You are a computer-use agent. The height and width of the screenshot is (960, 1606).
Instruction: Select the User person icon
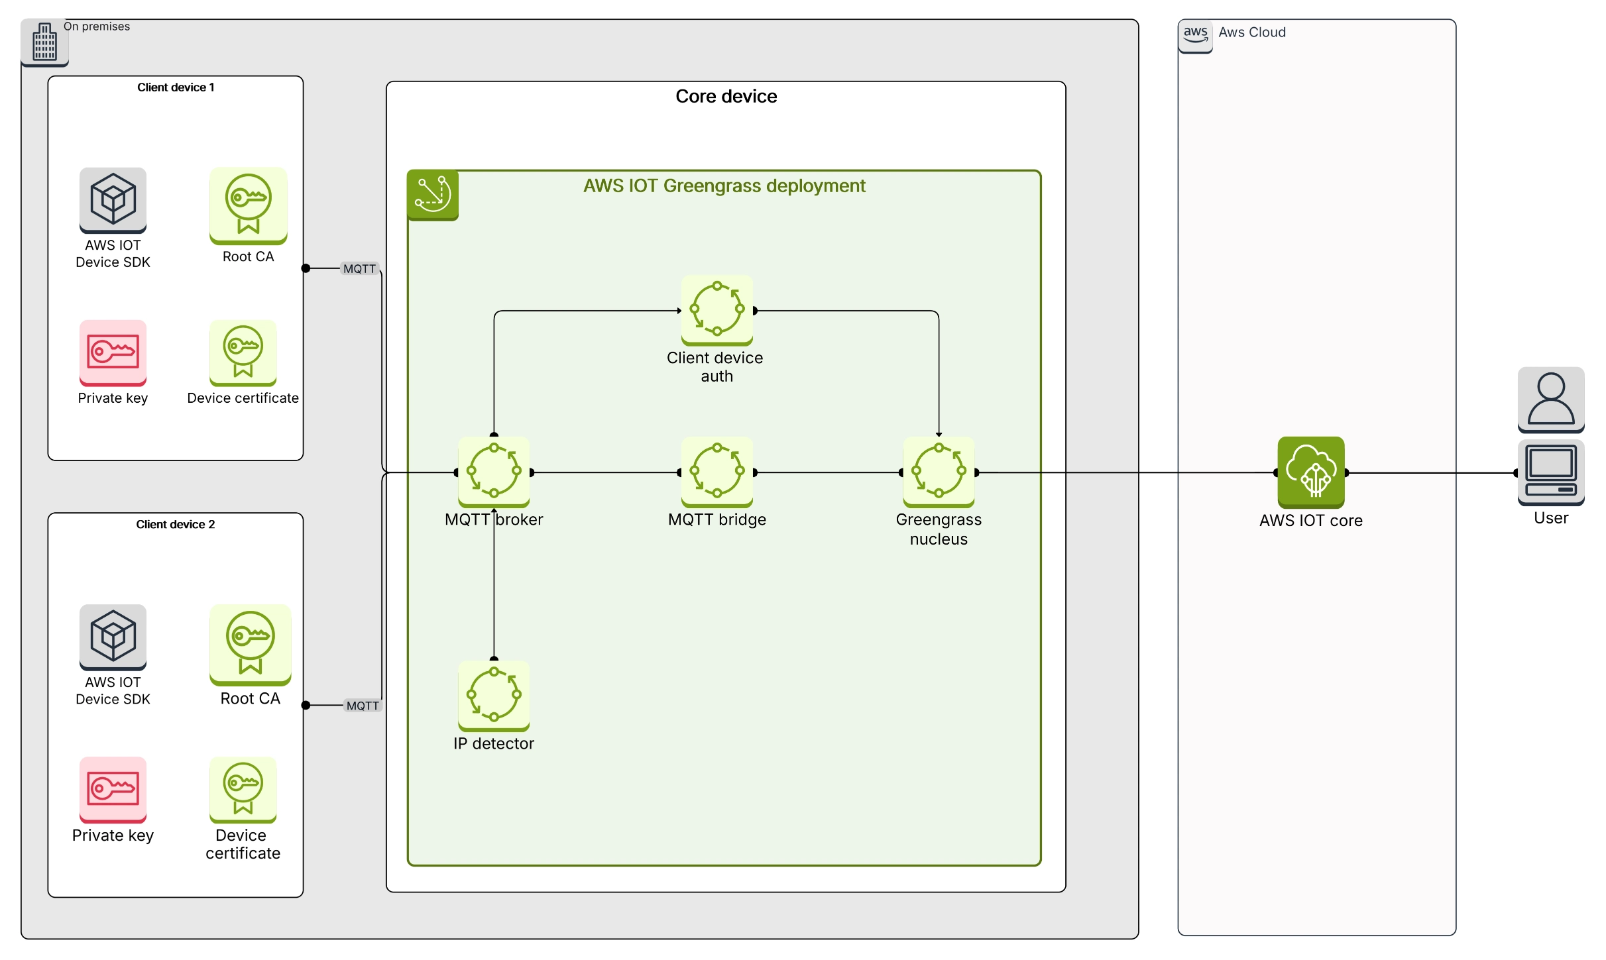[1550, 398]
